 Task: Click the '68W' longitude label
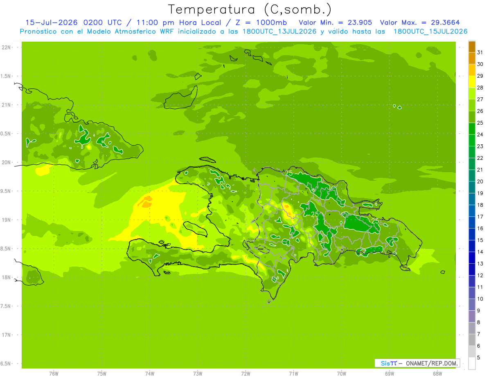point(437,374)
